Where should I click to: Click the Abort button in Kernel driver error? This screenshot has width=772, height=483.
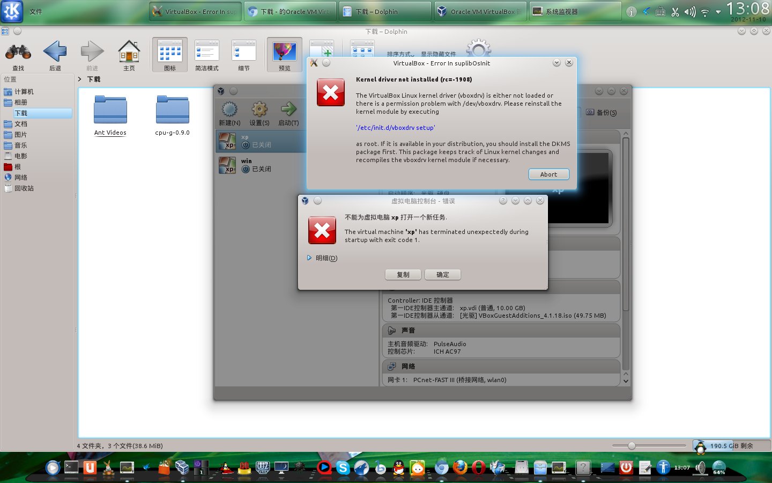pyautogui.click(x=548, y=174)
